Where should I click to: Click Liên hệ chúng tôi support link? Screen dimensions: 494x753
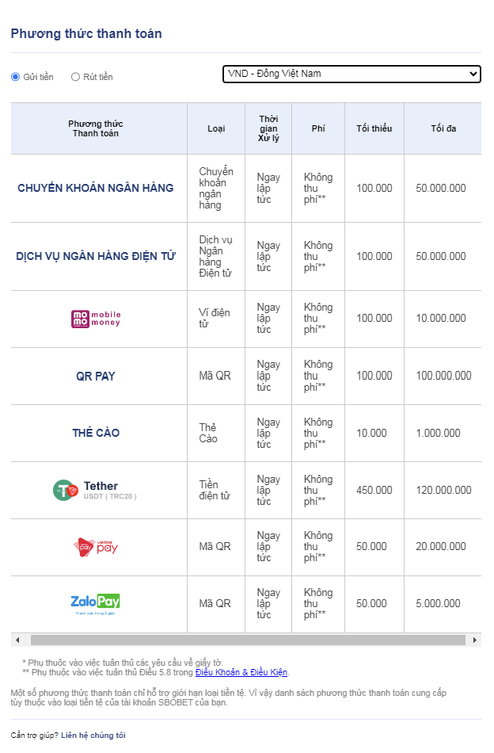93,736
